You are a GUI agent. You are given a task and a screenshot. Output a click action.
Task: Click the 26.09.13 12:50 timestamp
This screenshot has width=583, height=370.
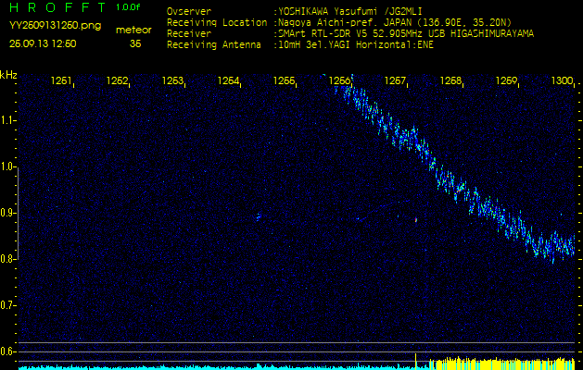(43, 43)
